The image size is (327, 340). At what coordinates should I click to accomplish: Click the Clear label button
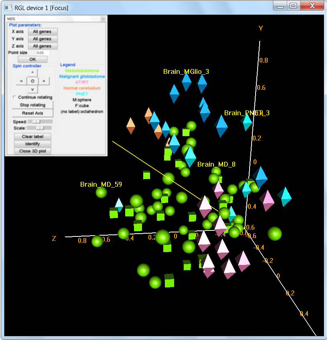click(32, 136)
